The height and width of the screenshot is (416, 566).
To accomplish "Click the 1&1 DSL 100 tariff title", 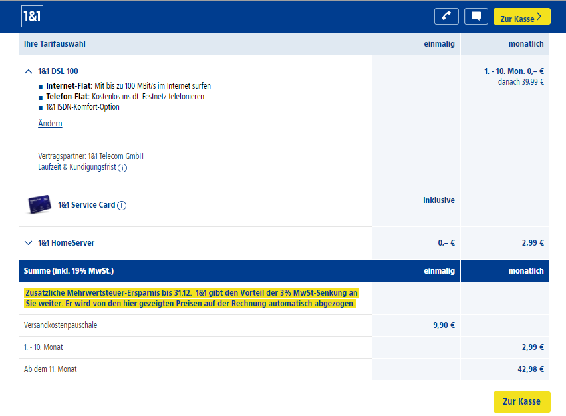I will [58, 71].
